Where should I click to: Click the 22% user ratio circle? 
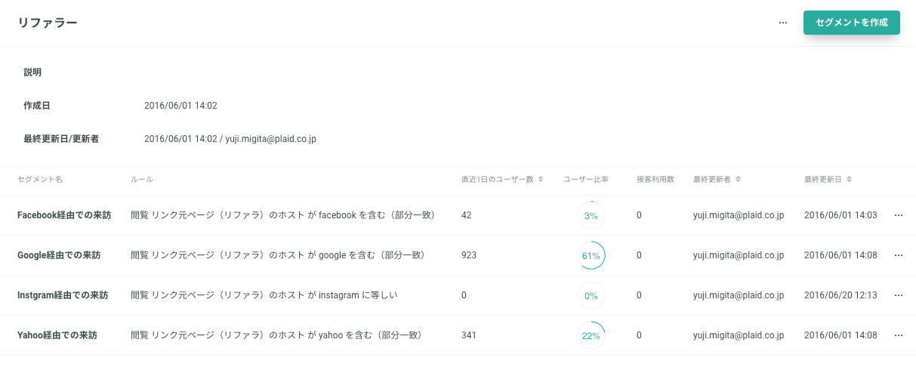coord(591,335)
